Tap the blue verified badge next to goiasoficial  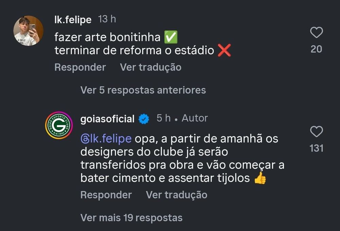coord(144,119)
